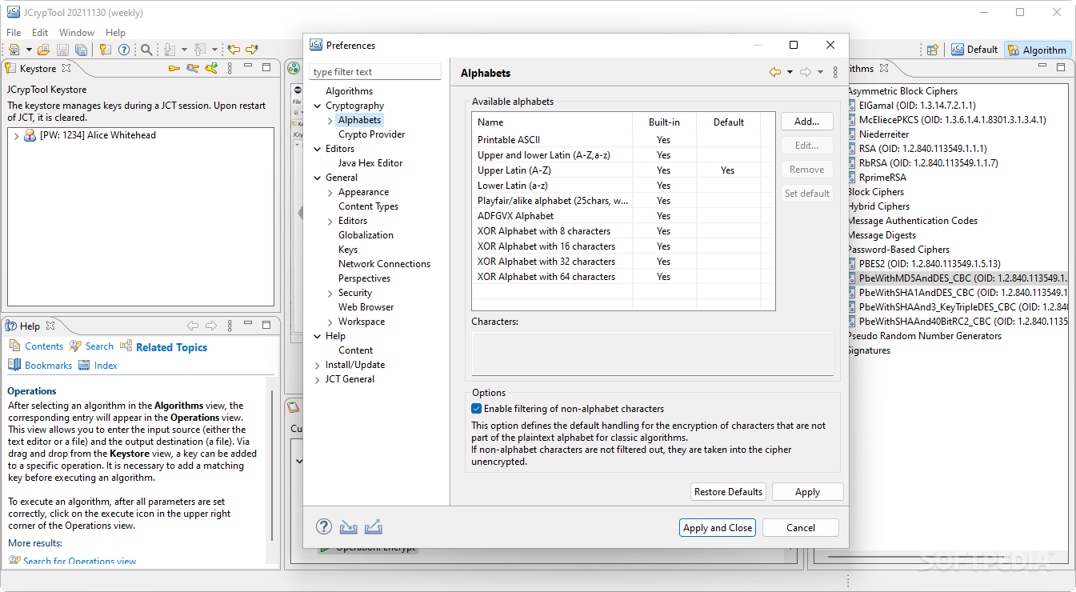1076x592 pixels.
Task: Click the next annotation icon in toolbar
Action: pyautogui.click(x=170, y=50)
